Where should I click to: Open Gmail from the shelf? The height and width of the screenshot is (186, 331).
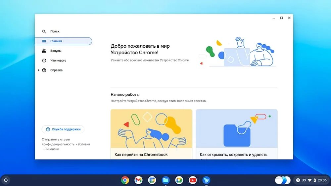pos(138,180)
